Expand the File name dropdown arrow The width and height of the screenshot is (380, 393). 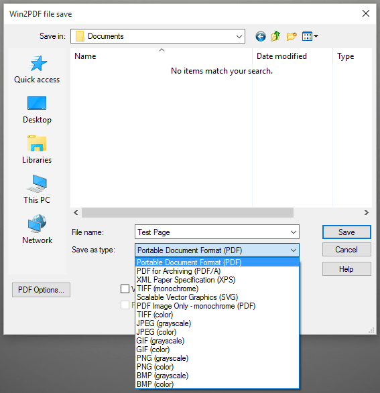point(294,232)
